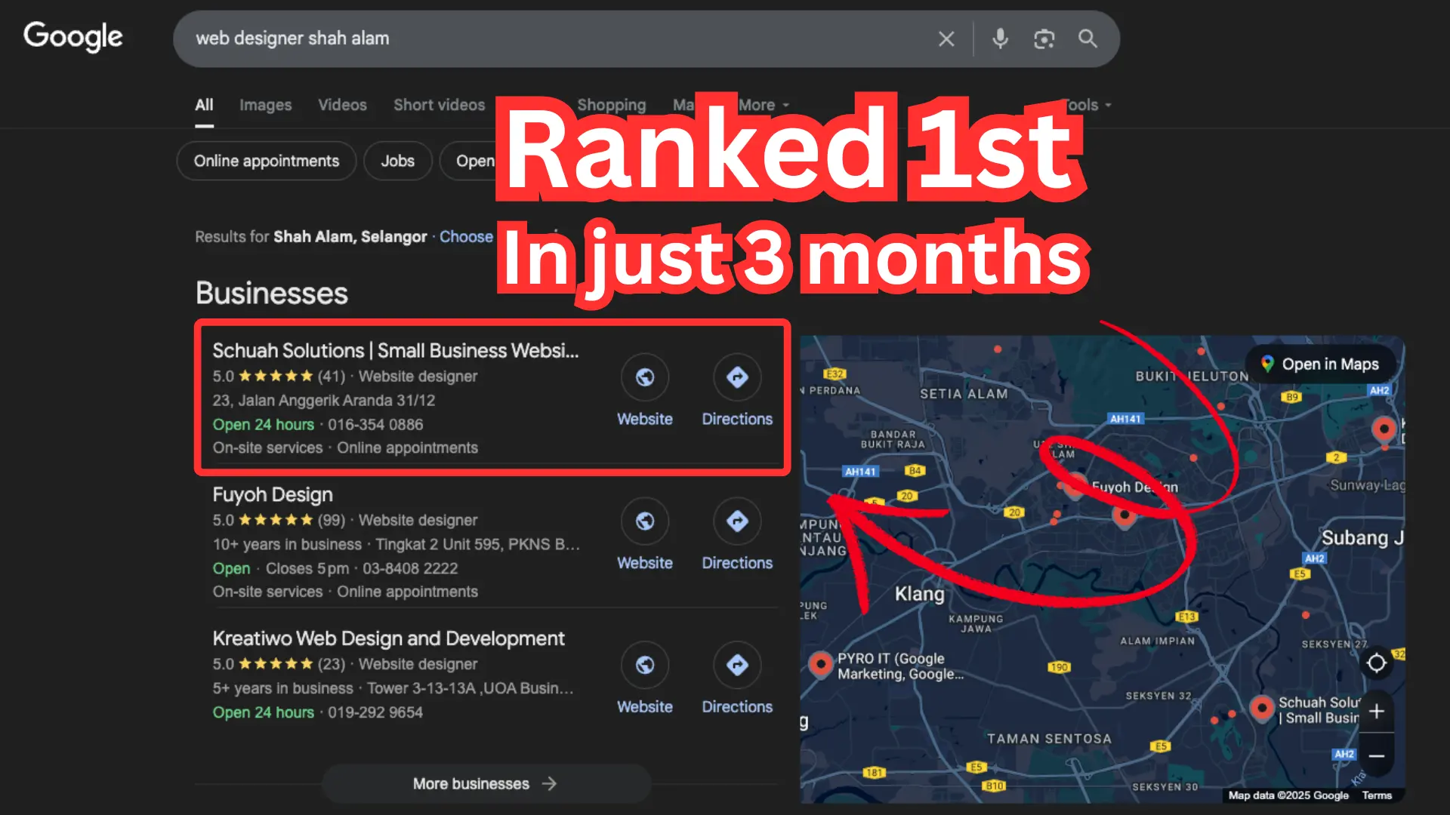Click the SETIA ALAM map label
The width and height of the screenshot is (1450, 815).
pyautogui.click(x=964, y=394)
